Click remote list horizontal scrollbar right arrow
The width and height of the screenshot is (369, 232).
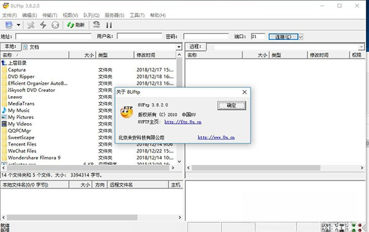coord(362,168)
